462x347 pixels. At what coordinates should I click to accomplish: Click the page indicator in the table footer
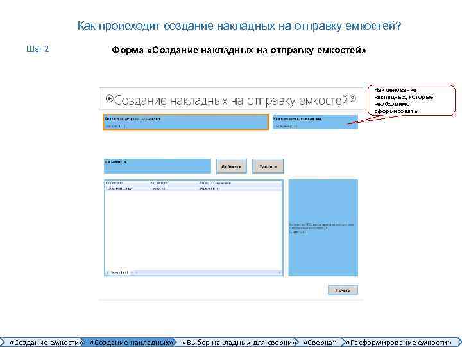pyautogui.click(x=119, y=272)
